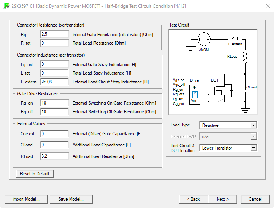The width and height of the screenshot is (274, 208).
Task: Click the app icon in the title bar
Action: pyautogui.click(x=6, y=5)
